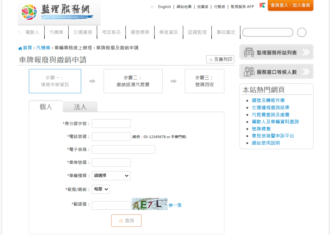This screenshot has width=330, height=235.
Task: Click the colorful icon beside member login
Action: point(262,5)
